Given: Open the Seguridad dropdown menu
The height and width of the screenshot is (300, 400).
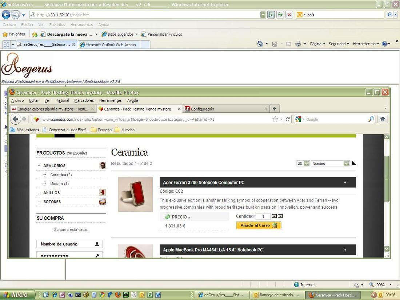Looking at the screenshot, I should pos(339,44).
